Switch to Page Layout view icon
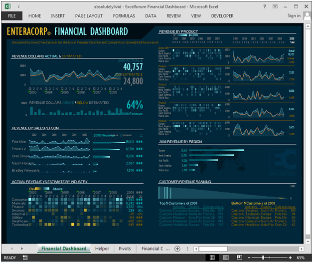The width and height of the screenshot is (313, 263). coord(226,258)
